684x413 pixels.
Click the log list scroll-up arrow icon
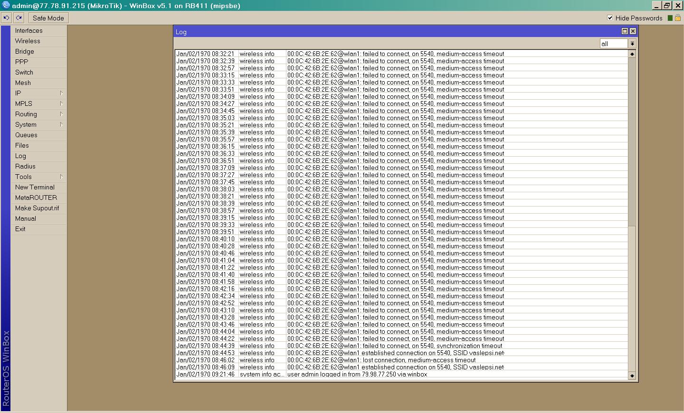coord(632,54)
